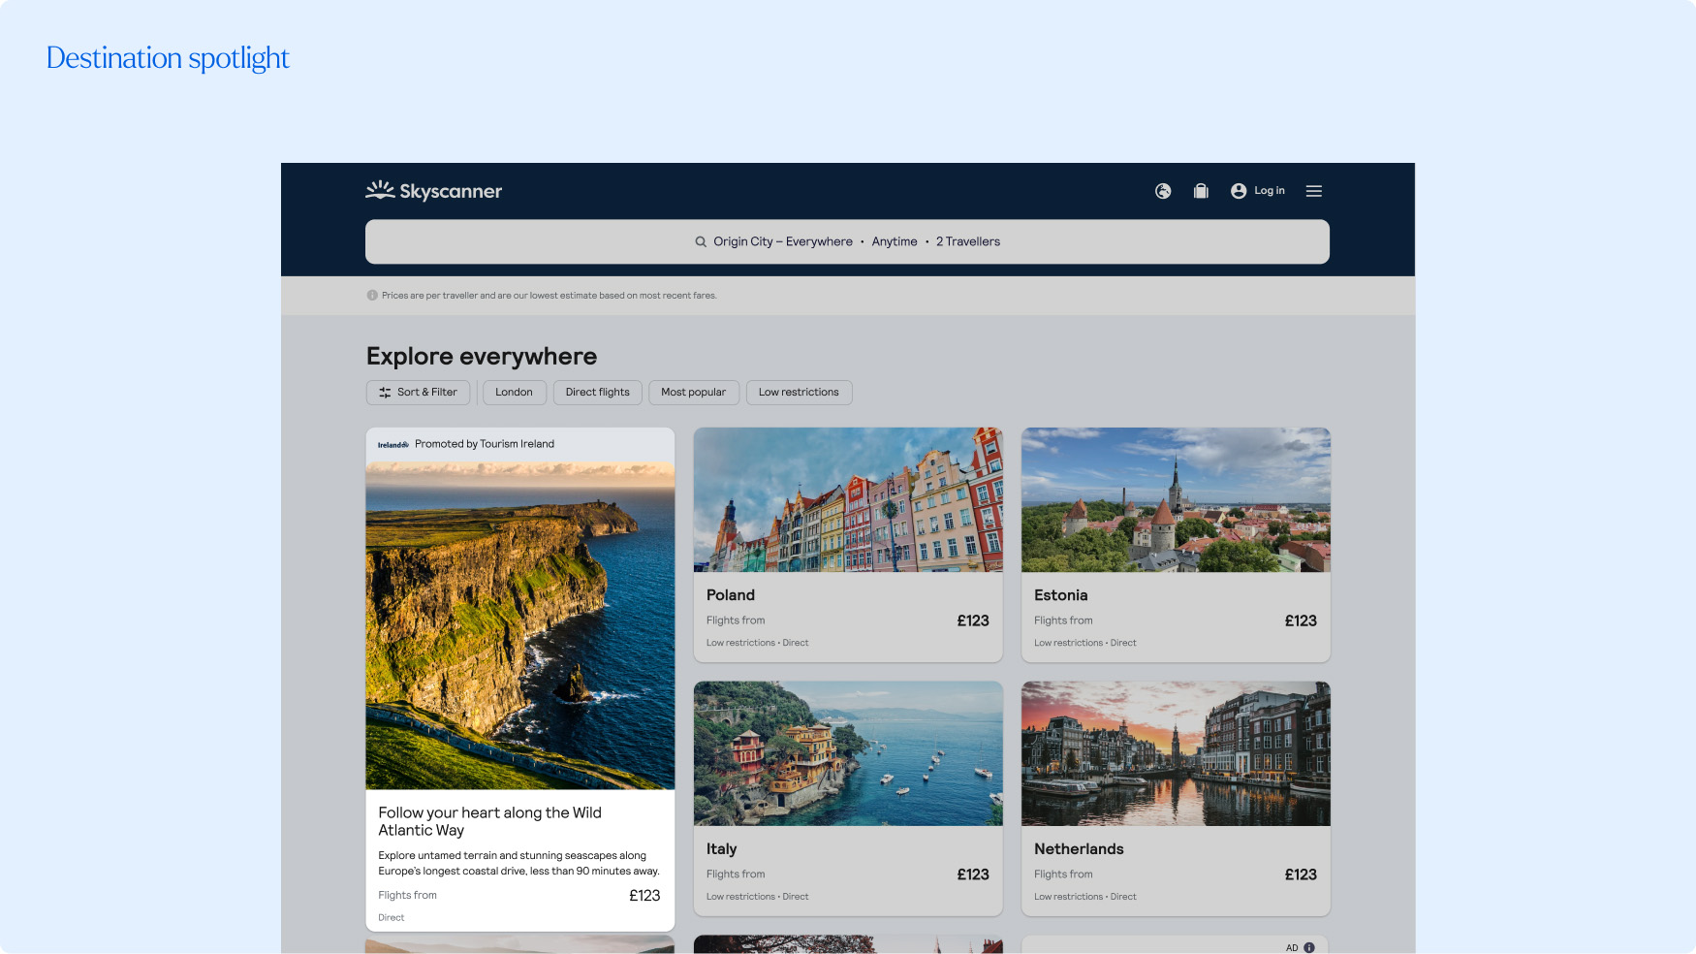This screenshot has height=954, width=1696.
Task: View flights to Estonia
Action: (x=1176, y=543)
